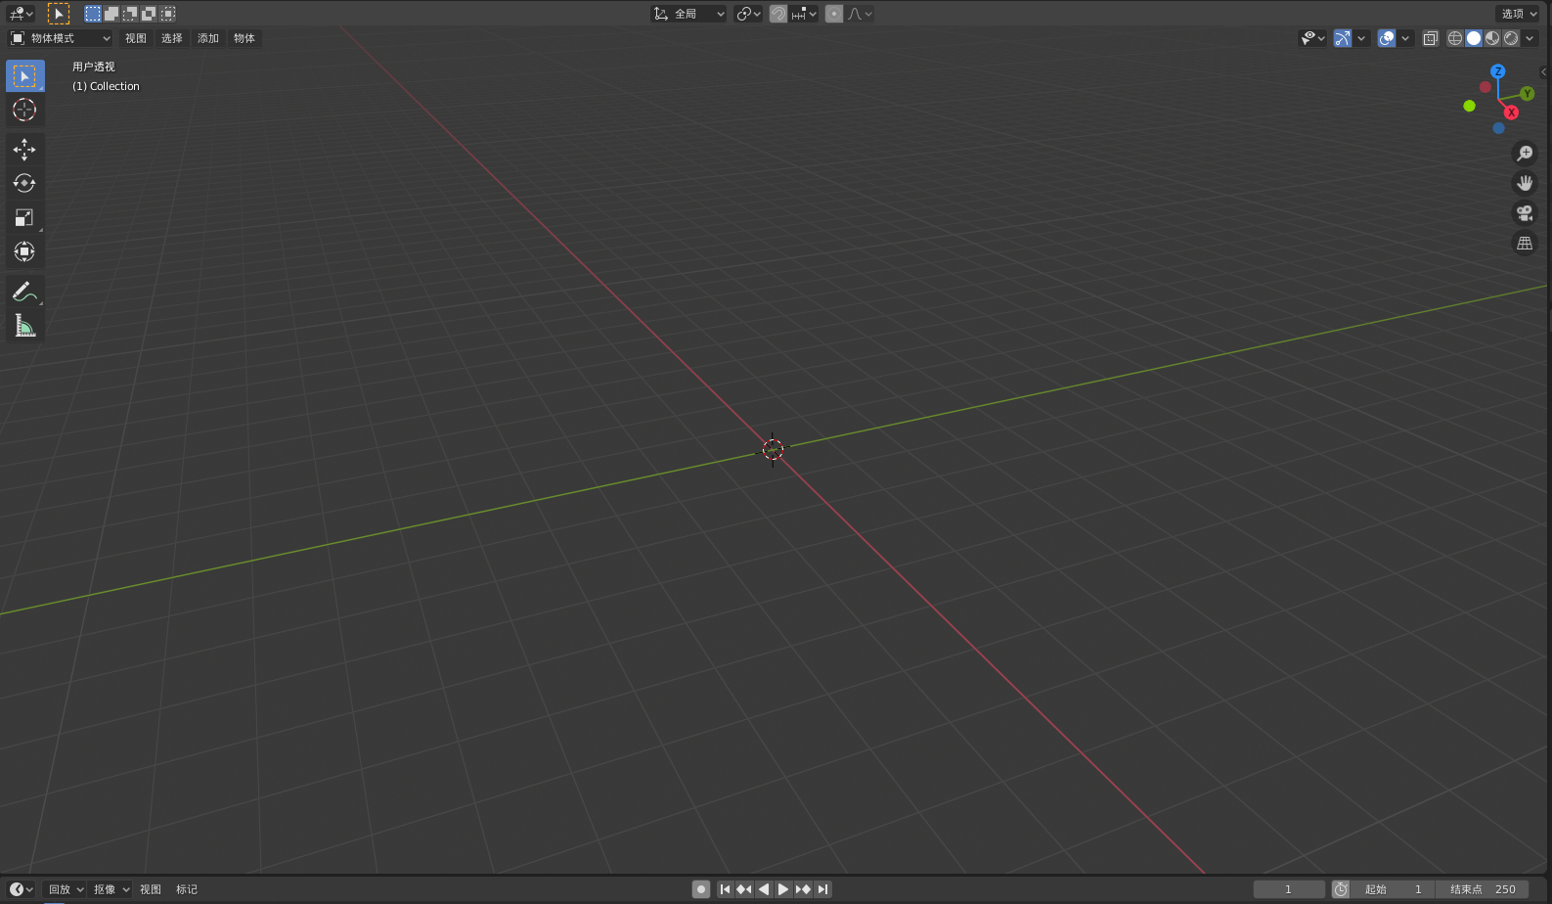Open the 添加 menu
This screenshot has height=904, width=1552.
(x=208, y=38)
